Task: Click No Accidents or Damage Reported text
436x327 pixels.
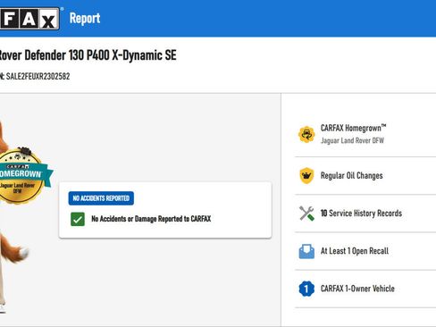Action: [x=151, y=219]
